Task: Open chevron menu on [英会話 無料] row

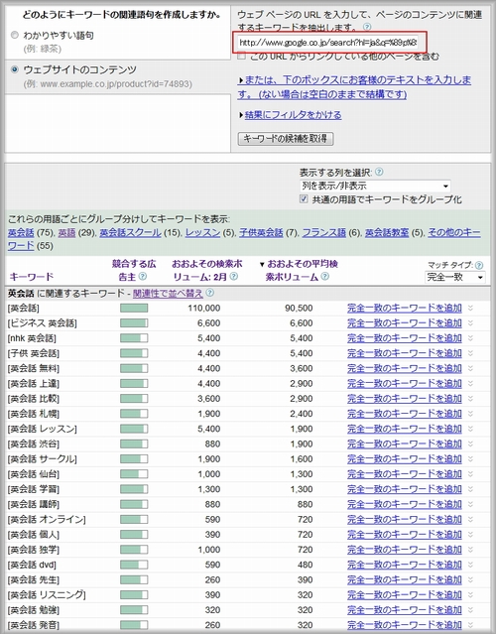Action: tap(470, 368)
